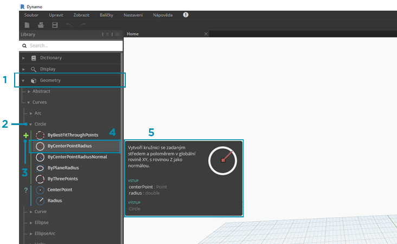397x244 pixels.
Task: Click the circle preview image in tooltip
Action: click(222, 160)
